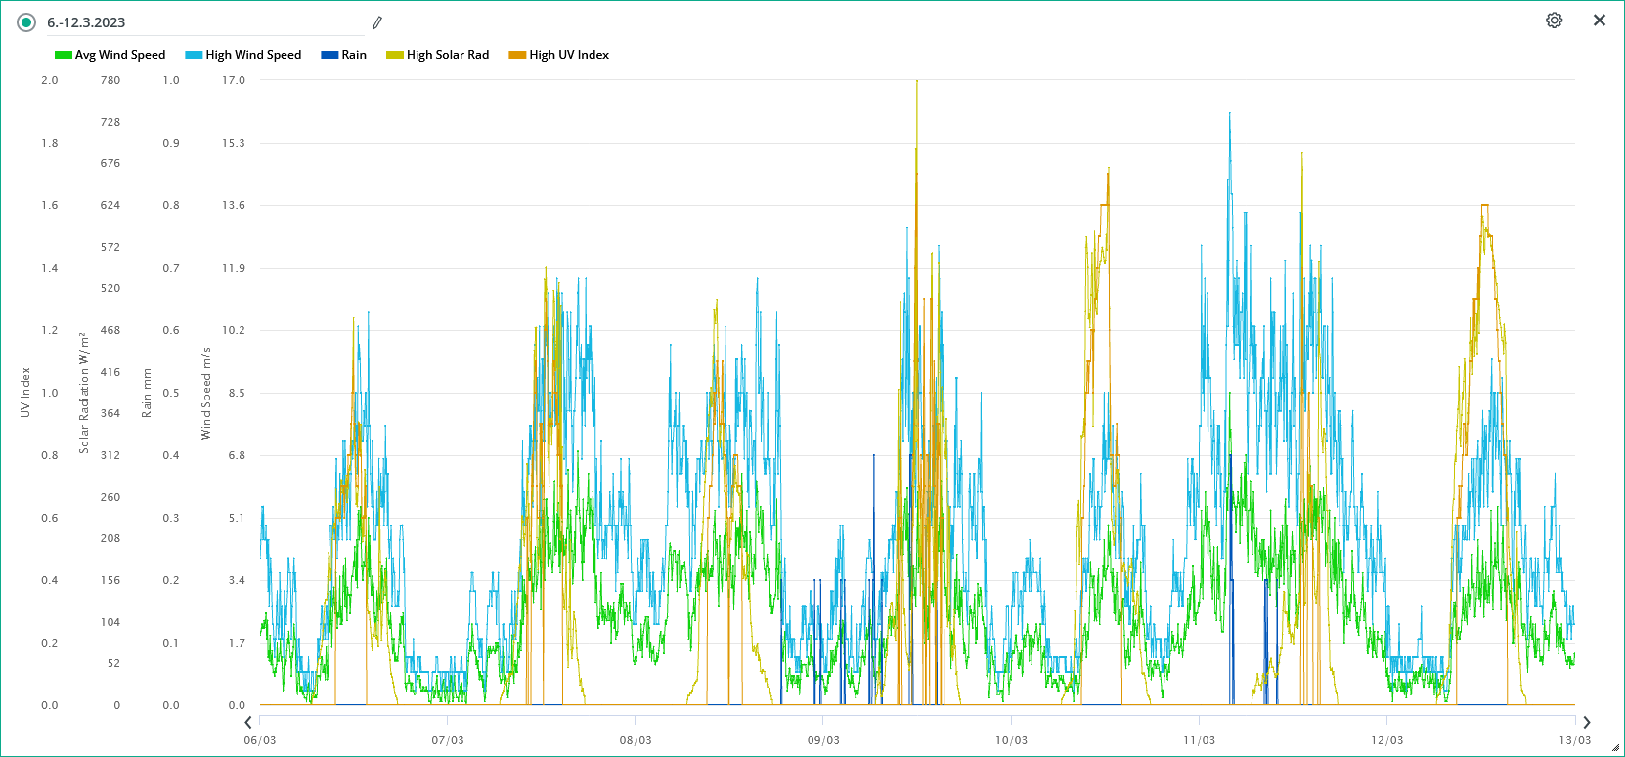
Task: Advance to next period with right chevron
Action: pos(1586,722)
